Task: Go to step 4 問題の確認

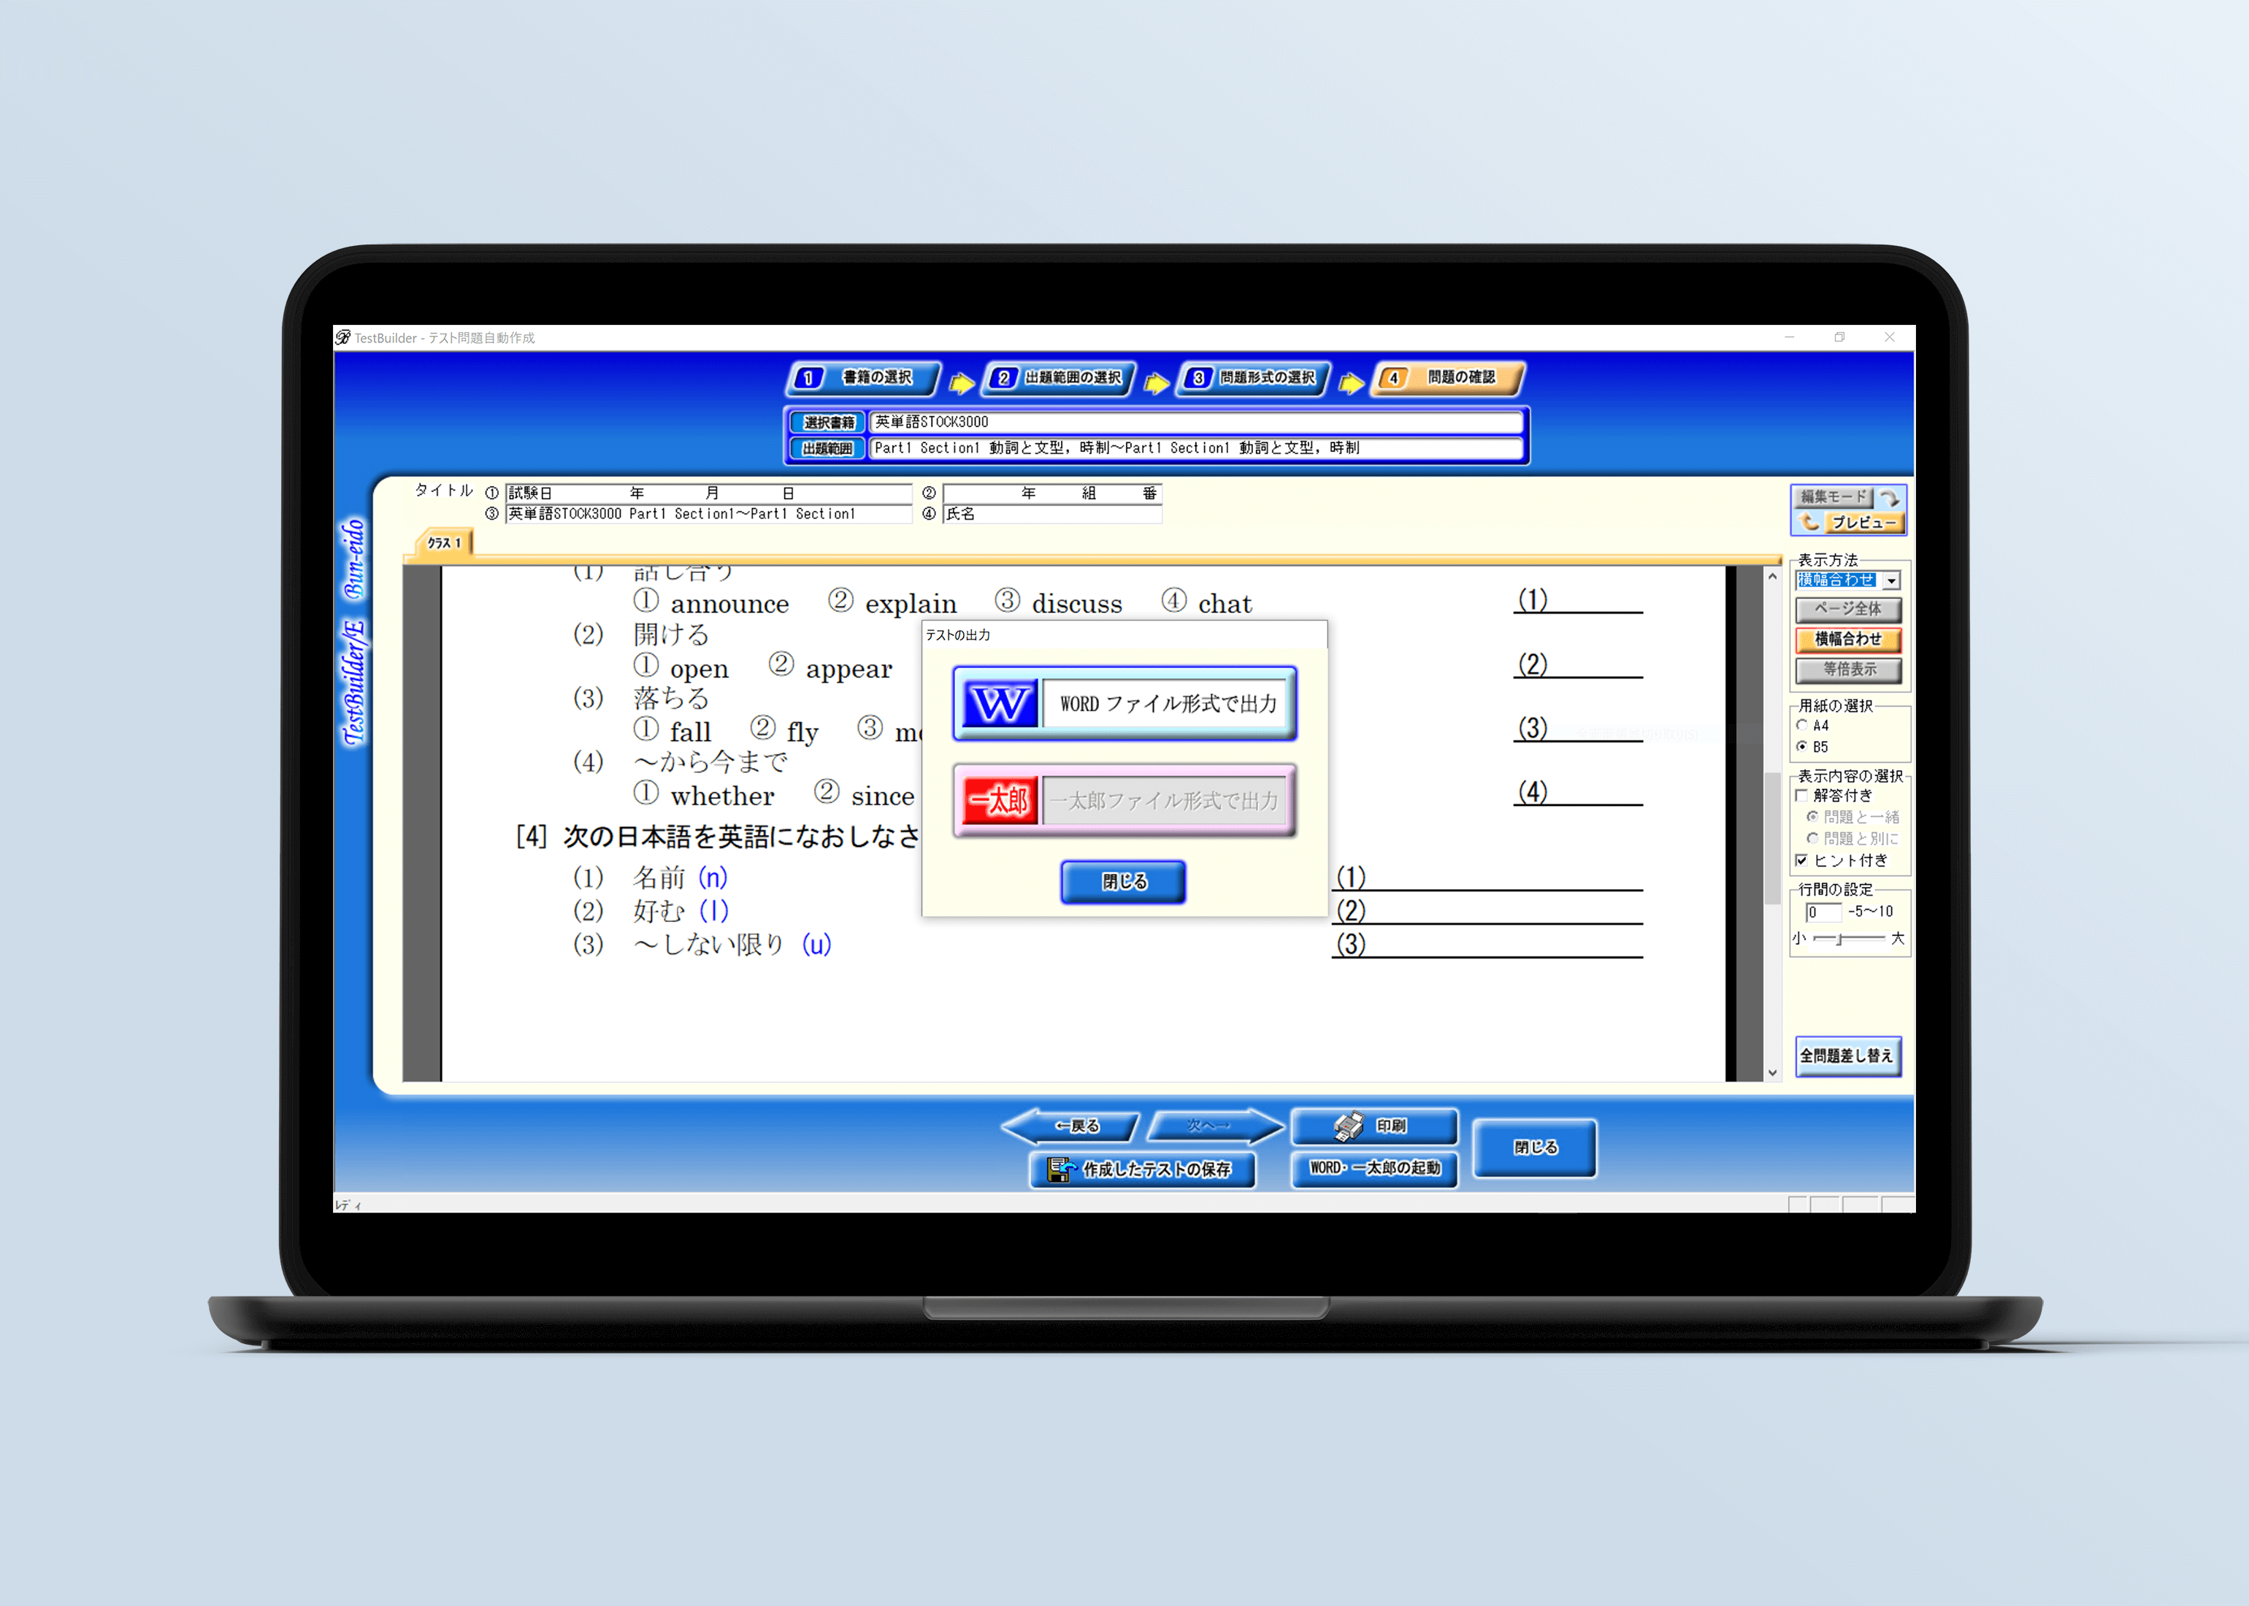Action: [x=1449, y=377]
